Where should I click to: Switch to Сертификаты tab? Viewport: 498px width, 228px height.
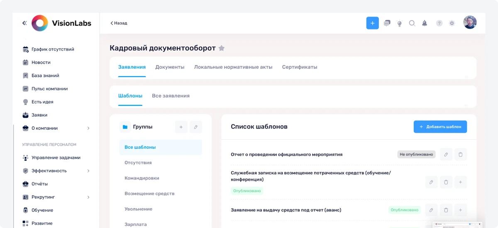pos(300,67)
